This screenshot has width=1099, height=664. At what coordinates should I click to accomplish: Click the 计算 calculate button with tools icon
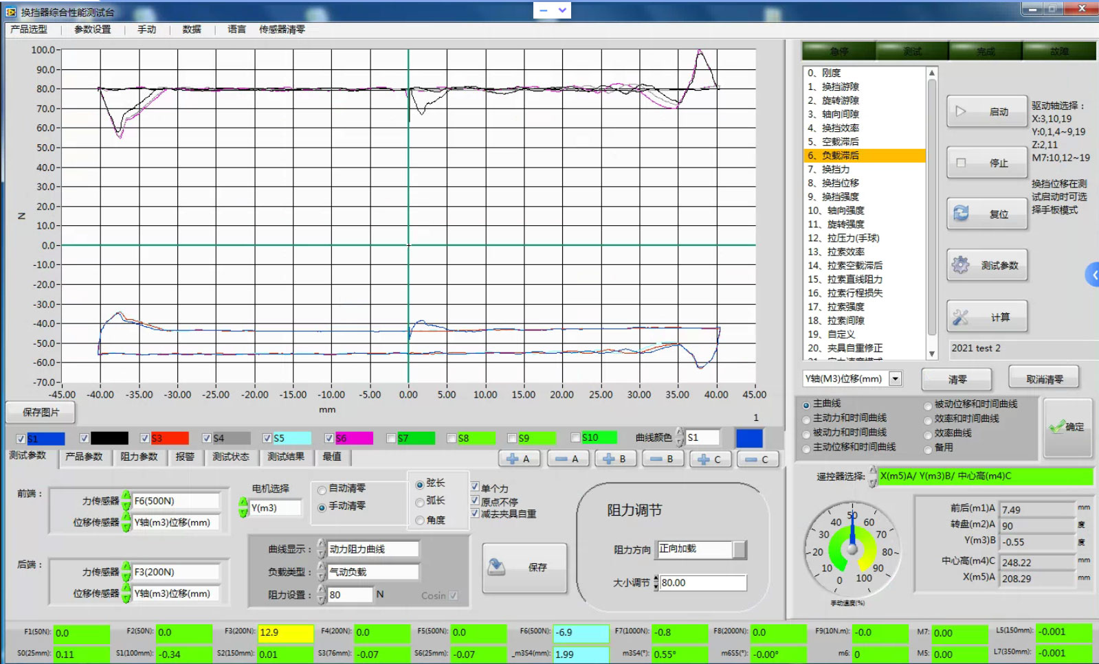[x=987, y=317]
